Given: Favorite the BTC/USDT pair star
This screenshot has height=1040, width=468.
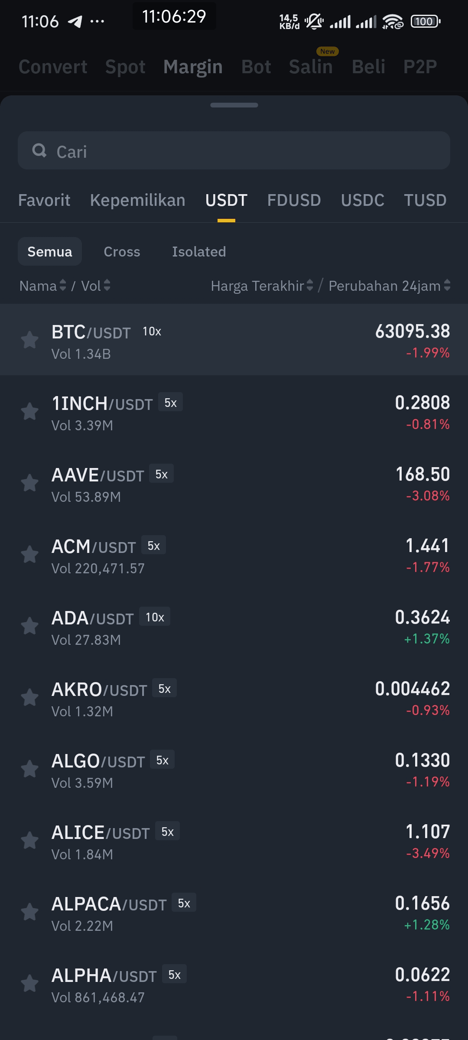Looking at the screenshot, I should 30,340.
